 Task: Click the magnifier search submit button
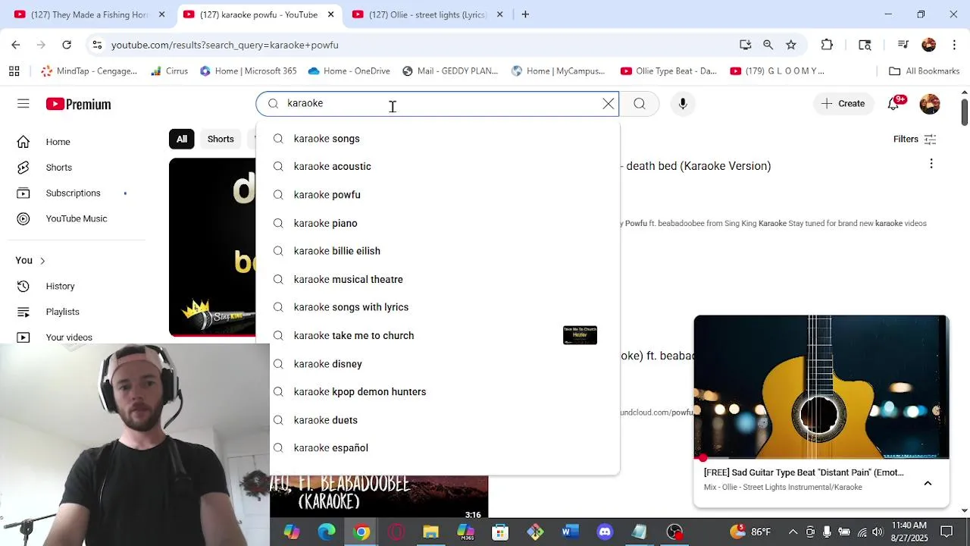pyautogui.click(x=640, y=104)
